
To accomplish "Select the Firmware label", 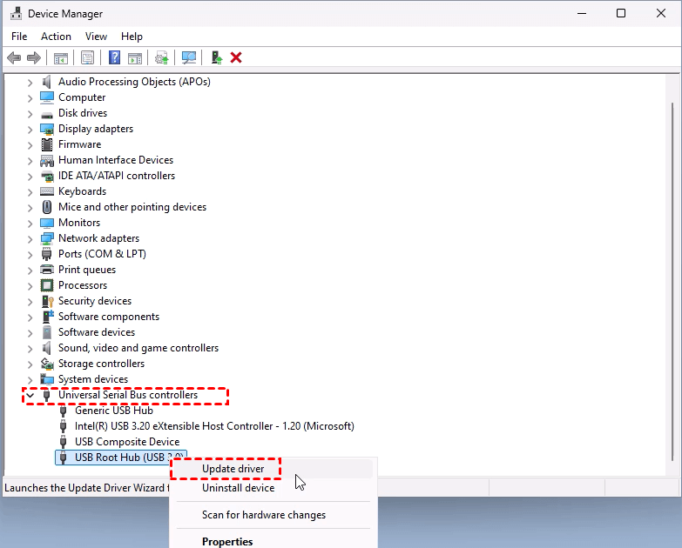I will click(x=79, y=144).
